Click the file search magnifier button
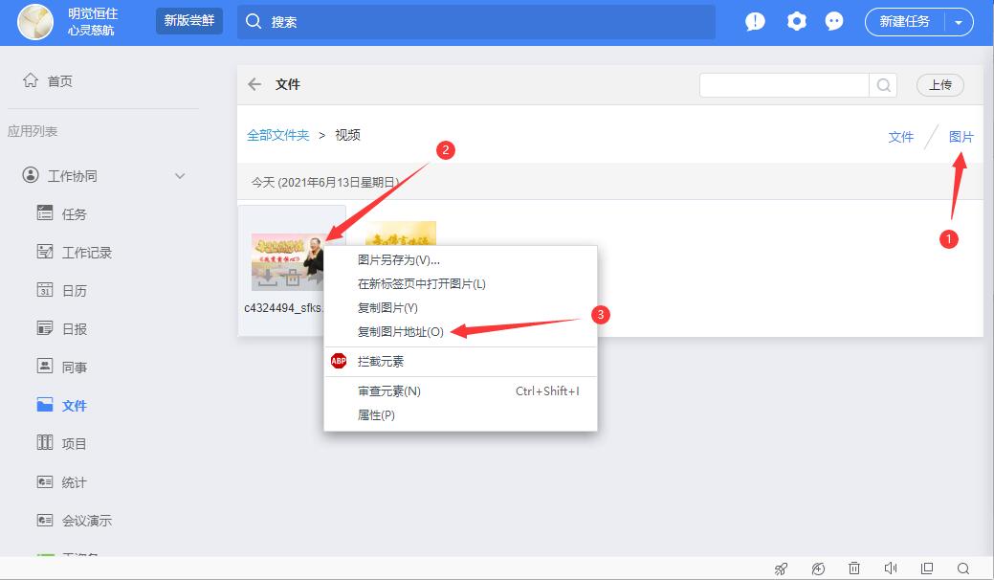 click(x=883, y=85)
